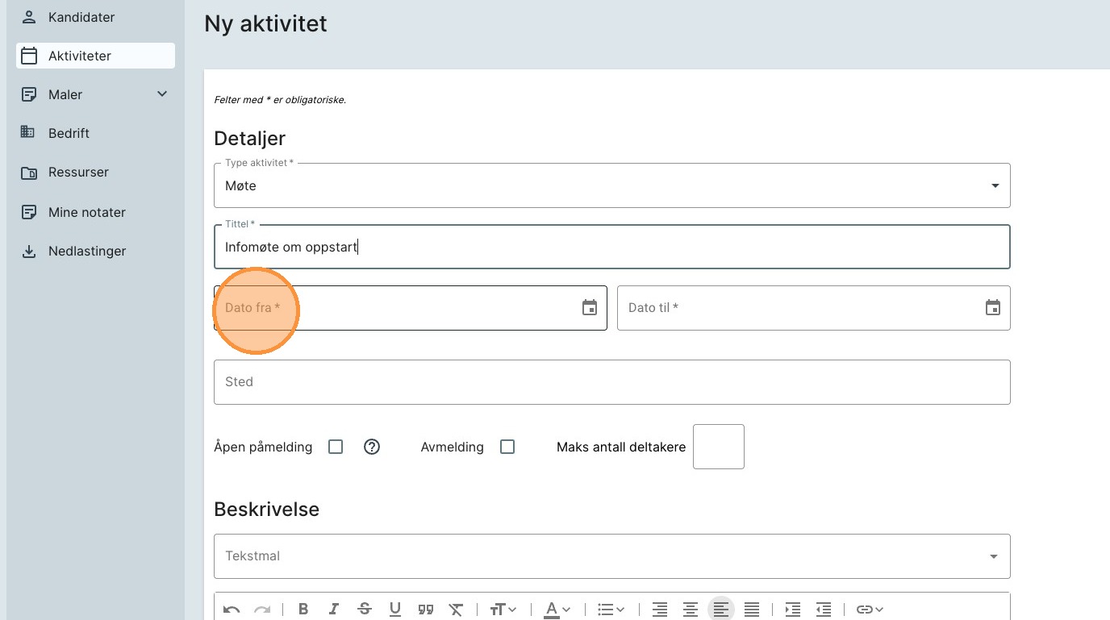The height and width of the screenshot is (620, 1110).
Task: Open the Type aktivitet dropdown
Action: coord(611,185)
